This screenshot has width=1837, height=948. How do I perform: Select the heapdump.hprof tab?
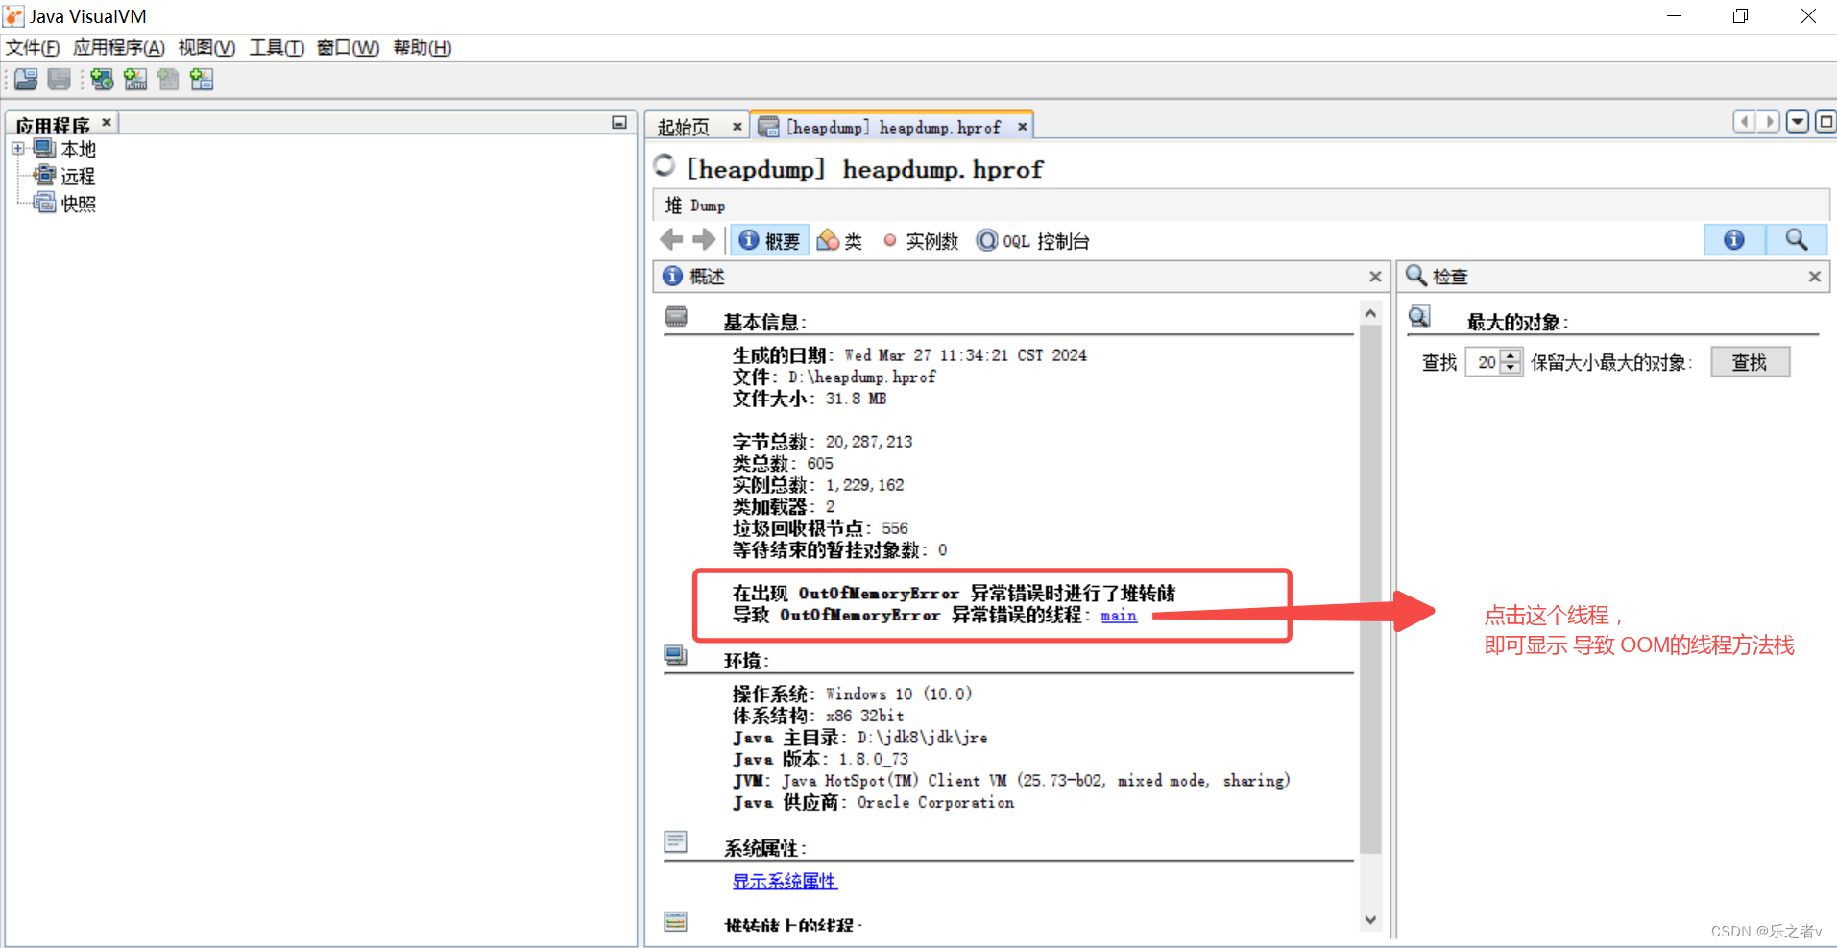(x=893, y=127)
